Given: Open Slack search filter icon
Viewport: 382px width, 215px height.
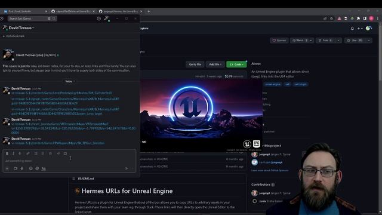Looking at the screenshot, I should tap(49, 19).
